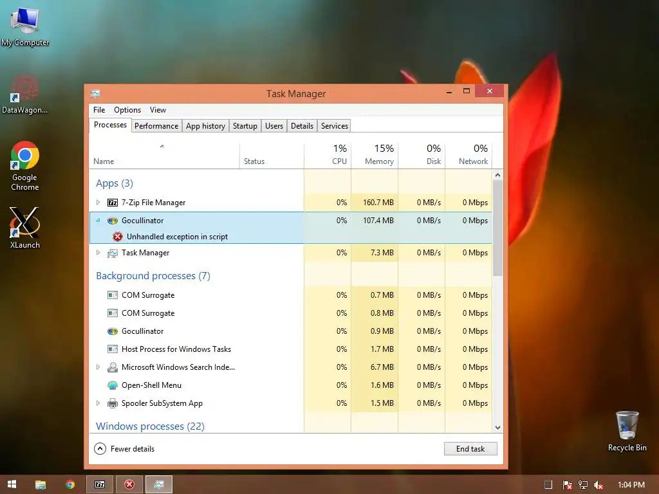This screenshot has width=659, height=494.
Task: Collapse to Fewer details view
Action: (x=124, y=448)
